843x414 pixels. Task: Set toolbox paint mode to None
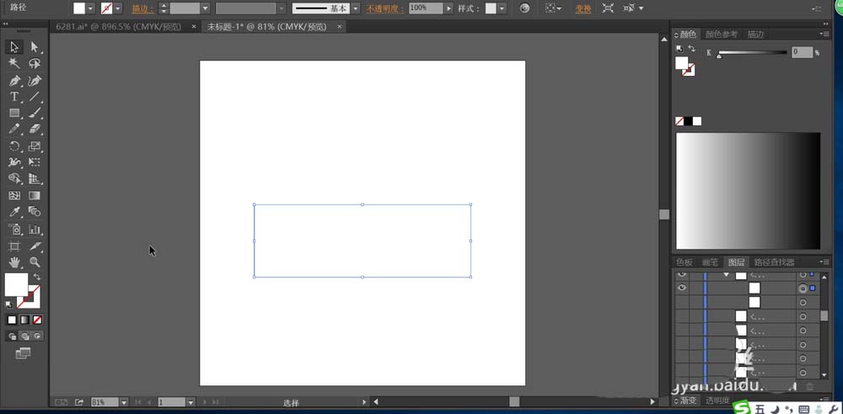click(x=37, y=320)
